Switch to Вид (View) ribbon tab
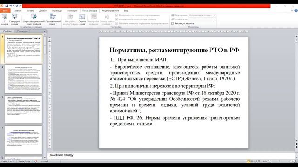The image size is (298, 167). click(126, 11)
